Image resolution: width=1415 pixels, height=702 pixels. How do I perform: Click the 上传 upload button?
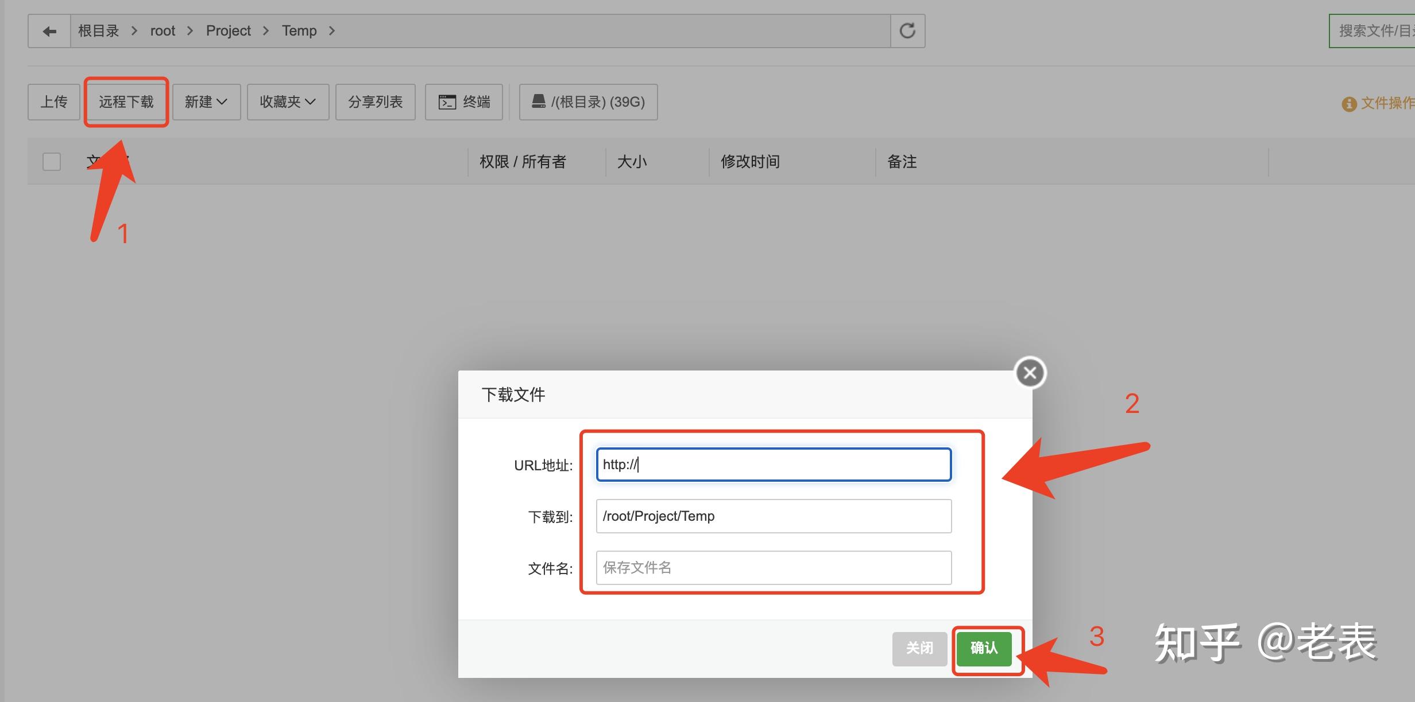click(x=53, y=102)
